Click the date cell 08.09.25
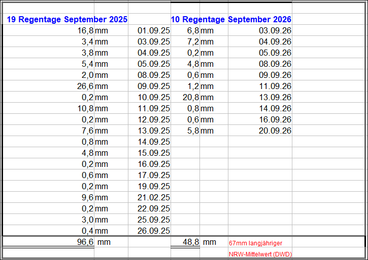Viewport: 368px width, 260px height. pyautogui.click(x=154, y=75)
